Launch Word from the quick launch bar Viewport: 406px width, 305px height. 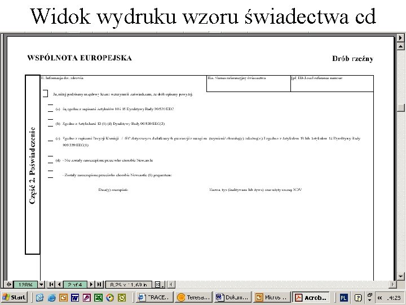(75, 298)
